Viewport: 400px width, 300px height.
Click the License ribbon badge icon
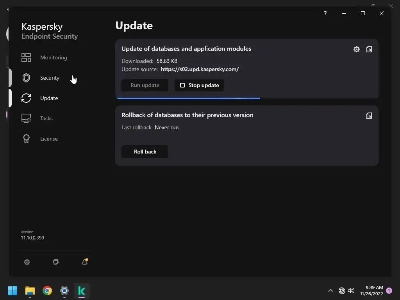point(26,139)
